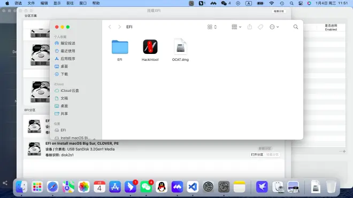This screenshot has height=198, width=353.
Task: Click the input source A icon
Action: 249,3
